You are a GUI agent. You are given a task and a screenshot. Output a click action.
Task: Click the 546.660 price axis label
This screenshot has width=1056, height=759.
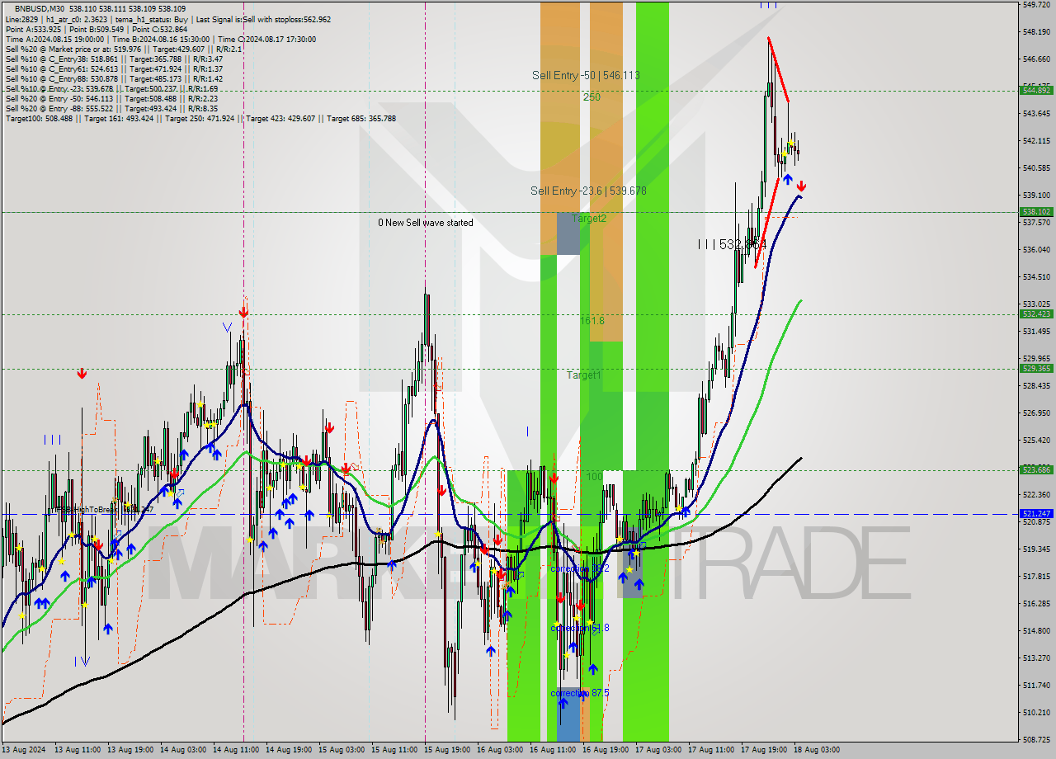[1036, 59]
